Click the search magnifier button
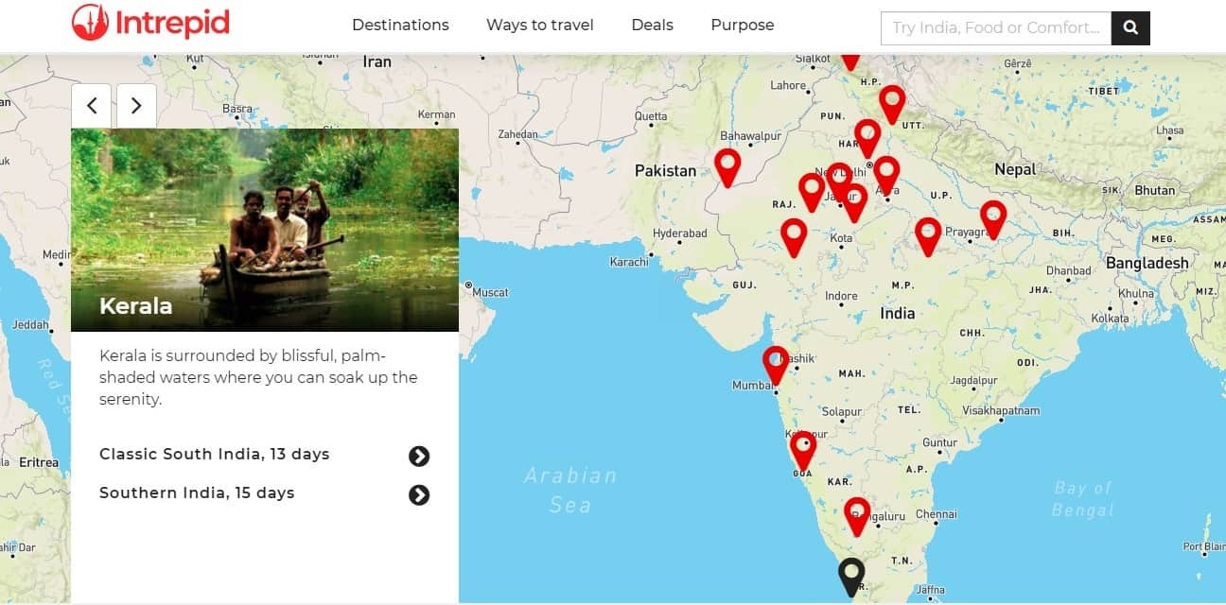The height and width of the screenshot is (605, 1226). [1130, 28]
